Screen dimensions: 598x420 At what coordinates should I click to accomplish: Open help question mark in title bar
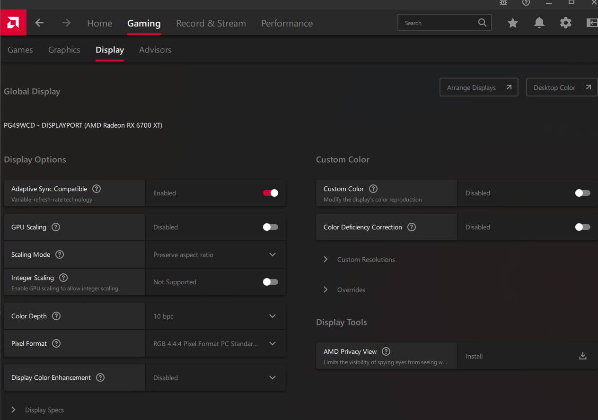pyautogui.click(x=526, y=3)
